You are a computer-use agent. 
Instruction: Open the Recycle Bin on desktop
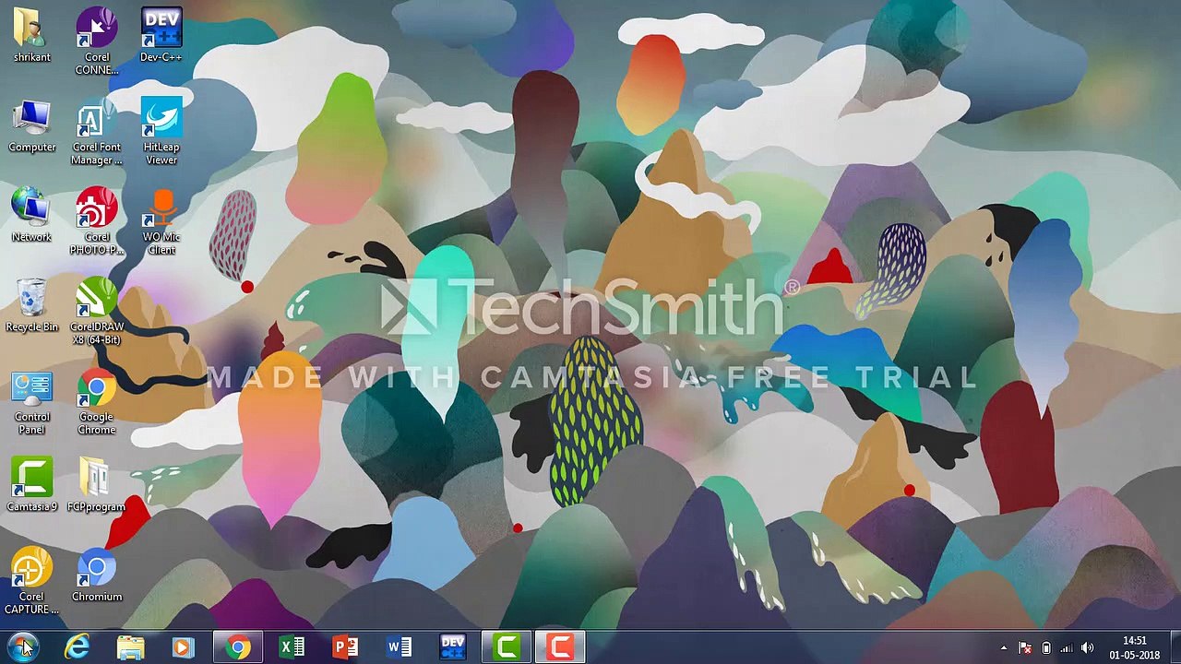tap(32, 301)
